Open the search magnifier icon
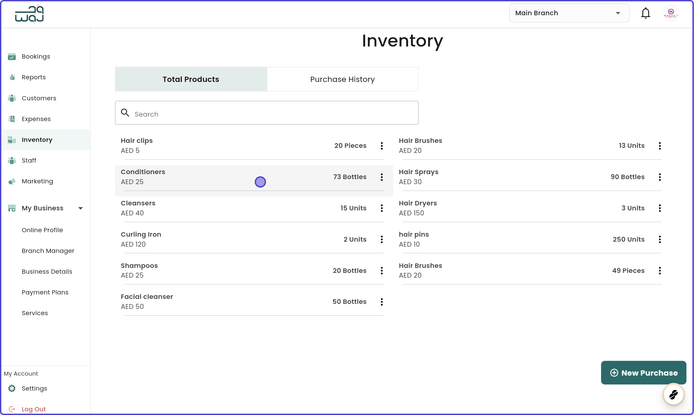 (x=125, y=112)
